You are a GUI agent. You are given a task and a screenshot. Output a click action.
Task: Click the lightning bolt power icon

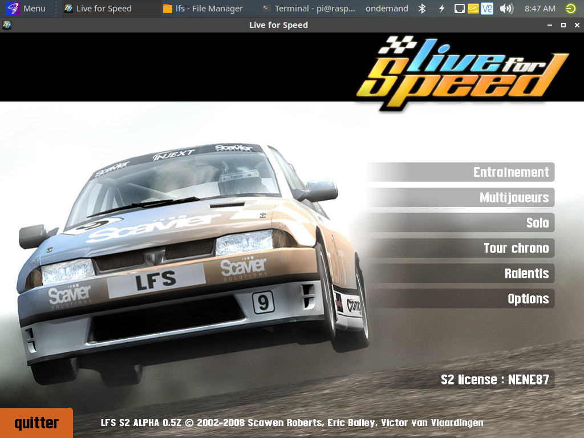pos(441,8)
